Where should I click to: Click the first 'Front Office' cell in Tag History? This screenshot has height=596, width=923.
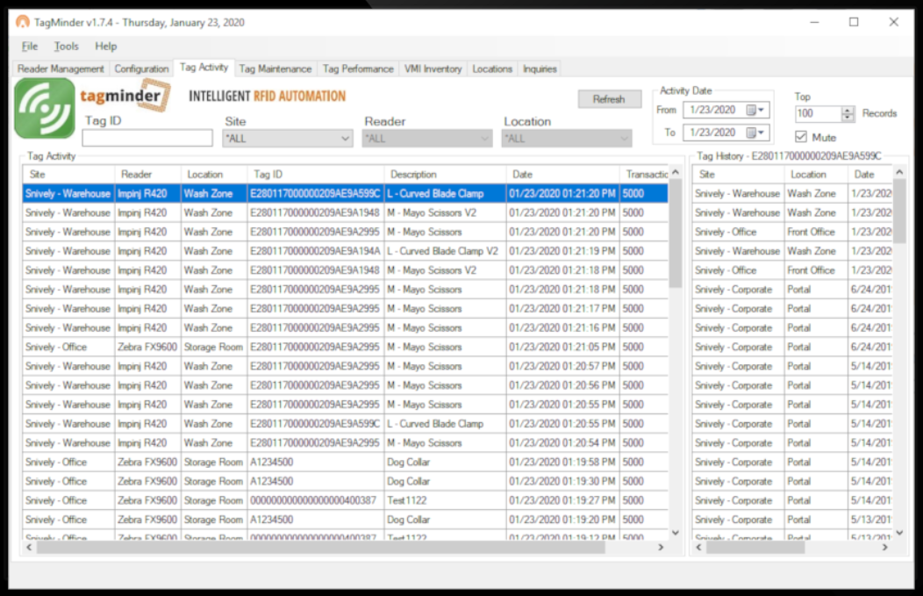(816, 232)
